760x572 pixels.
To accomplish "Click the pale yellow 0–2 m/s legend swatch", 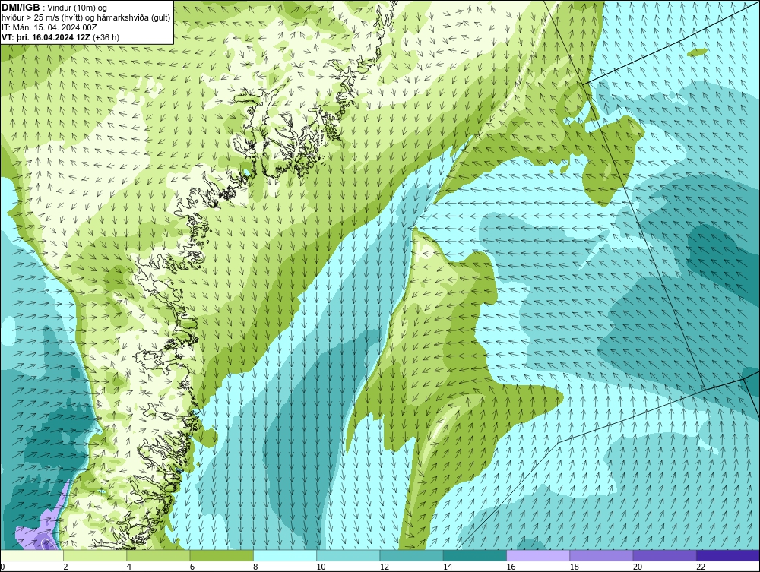I will click(x=31, y=555).
